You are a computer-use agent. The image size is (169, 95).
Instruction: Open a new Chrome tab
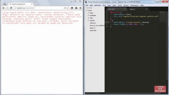(36, 4)
